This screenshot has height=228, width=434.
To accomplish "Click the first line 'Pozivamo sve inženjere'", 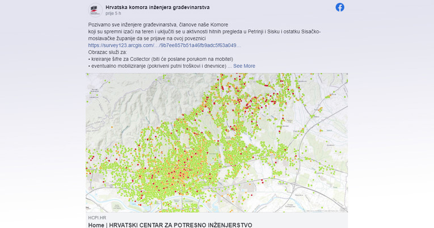I will (x=158, y=24).
